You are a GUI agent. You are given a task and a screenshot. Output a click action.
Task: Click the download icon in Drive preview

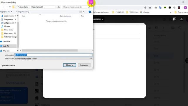(182, 19)
